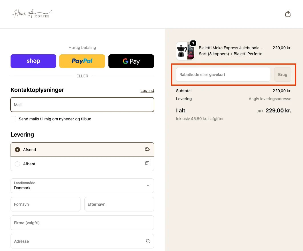The height and width of the screenshot is (251, 303).
Task: Select the Afhent pickup option
Action: pyautogui.click(x=17, y=164)
